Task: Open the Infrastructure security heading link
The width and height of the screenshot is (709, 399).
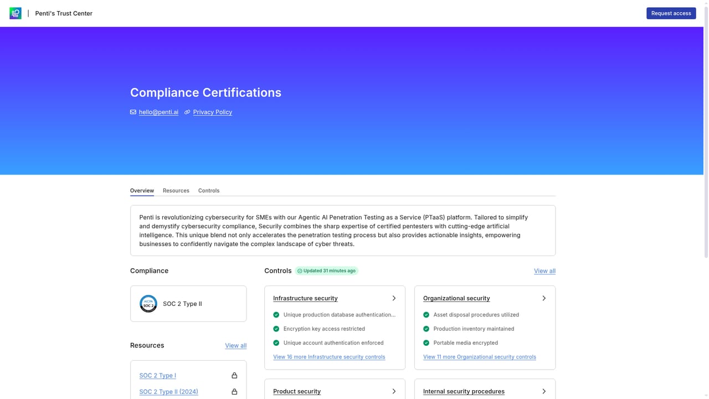Action: (305, 298)
